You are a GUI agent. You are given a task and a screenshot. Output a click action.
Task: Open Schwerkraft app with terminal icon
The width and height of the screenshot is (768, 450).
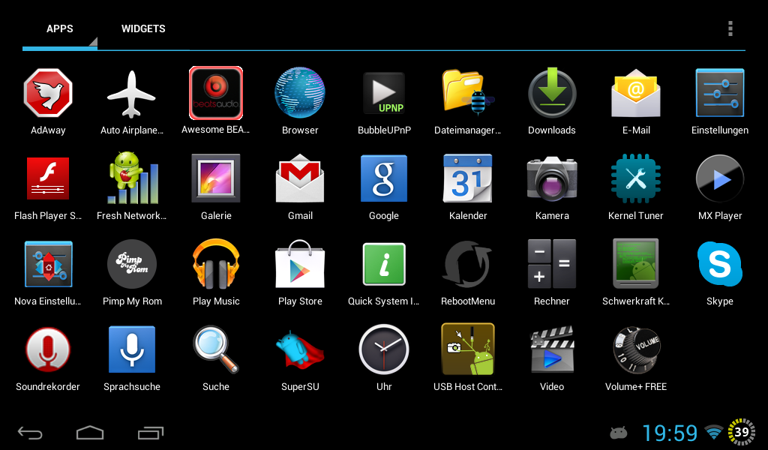coord(636,264)
